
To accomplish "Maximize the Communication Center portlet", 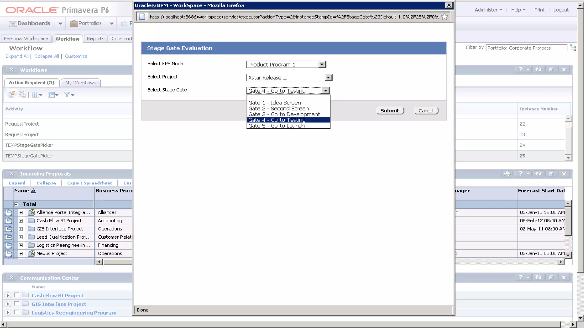I will [551, 277].
